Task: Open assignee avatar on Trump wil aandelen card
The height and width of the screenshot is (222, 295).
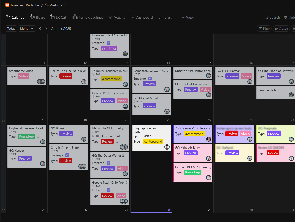Action: (x=125, y=84)
